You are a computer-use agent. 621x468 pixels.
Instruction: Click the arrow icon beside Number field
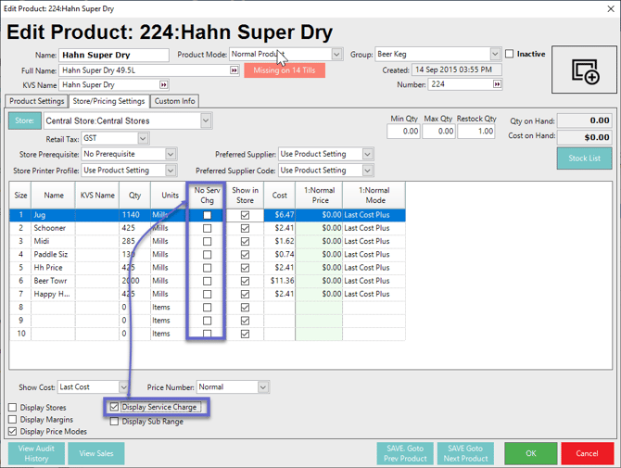(x=498, y=85)
